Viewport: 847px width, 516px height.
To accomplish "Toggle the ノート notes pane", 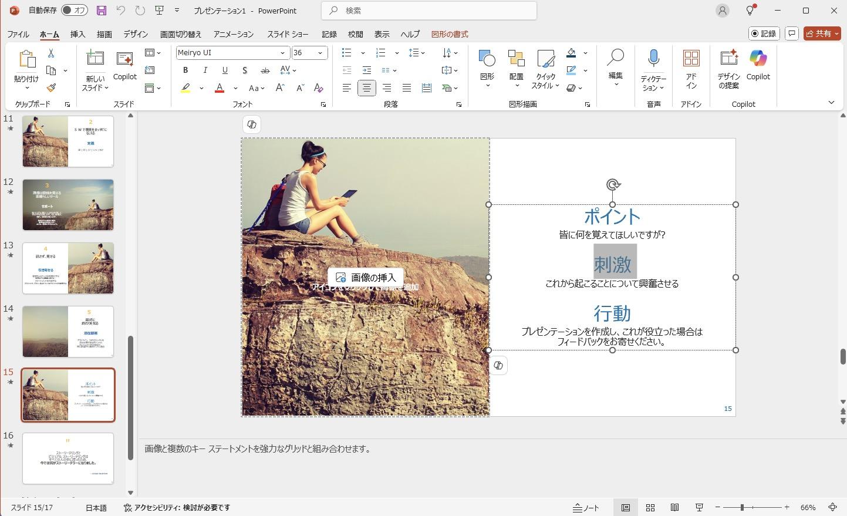I will click(586, 507).
